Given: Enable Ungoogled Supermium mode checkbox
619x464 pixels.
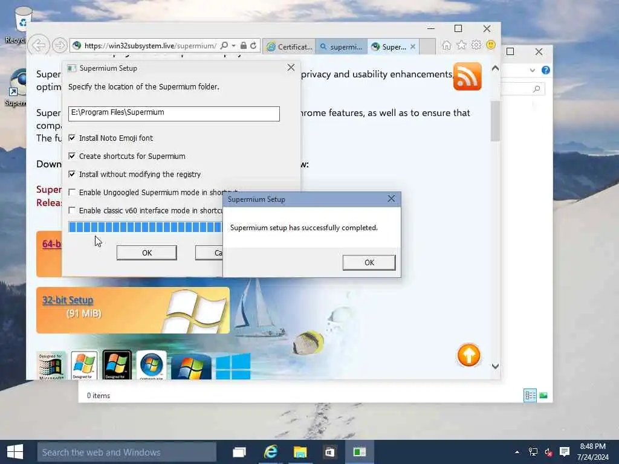Looking at the screenshot, I should [x=72, y=192].
